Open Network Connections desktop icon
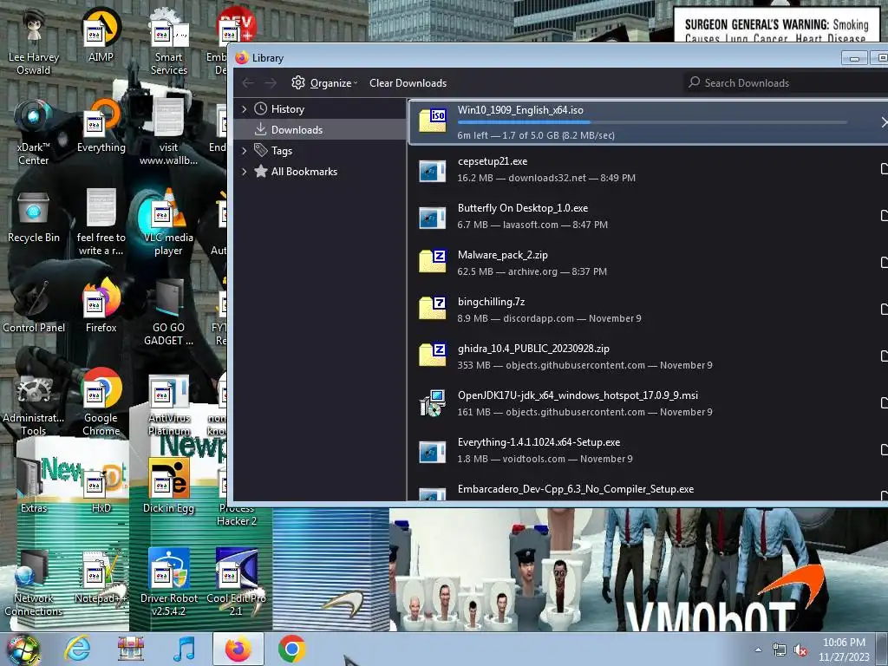888x666 pixels. (34, 584)
